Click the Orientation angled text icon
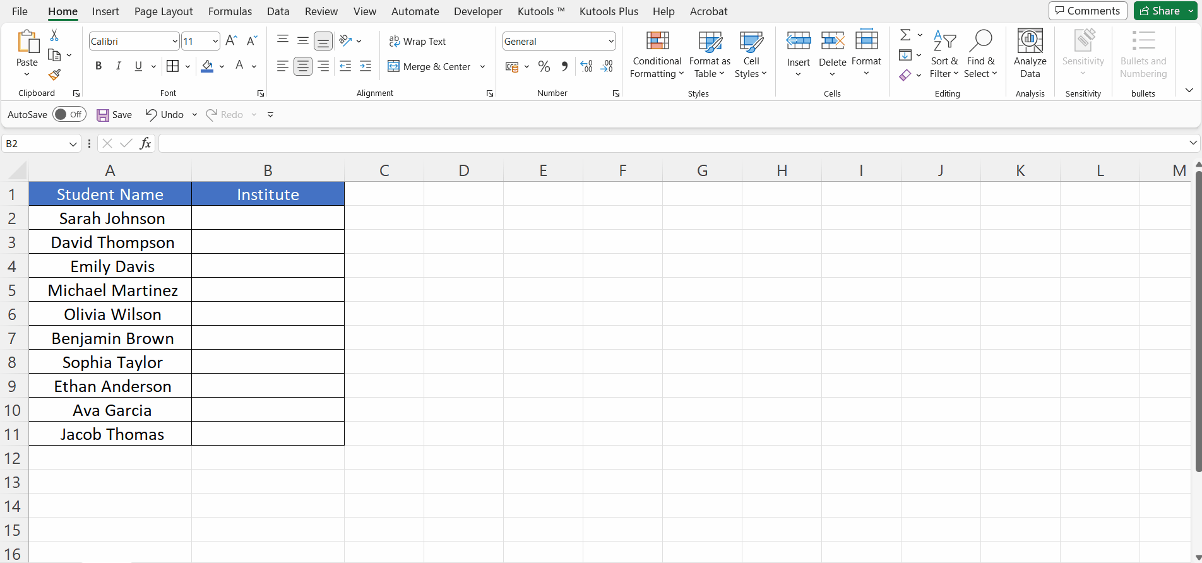1202x563 pixels. click(x=345, y=41)
